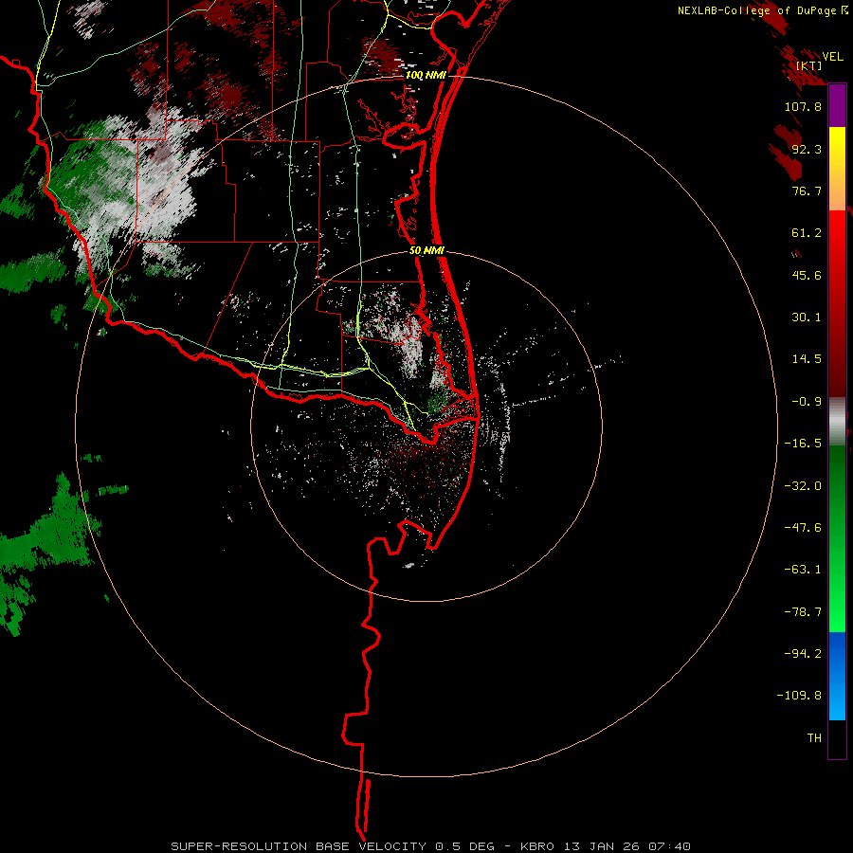Click the 100 NMI range ring label

click(x=426, y=75)
